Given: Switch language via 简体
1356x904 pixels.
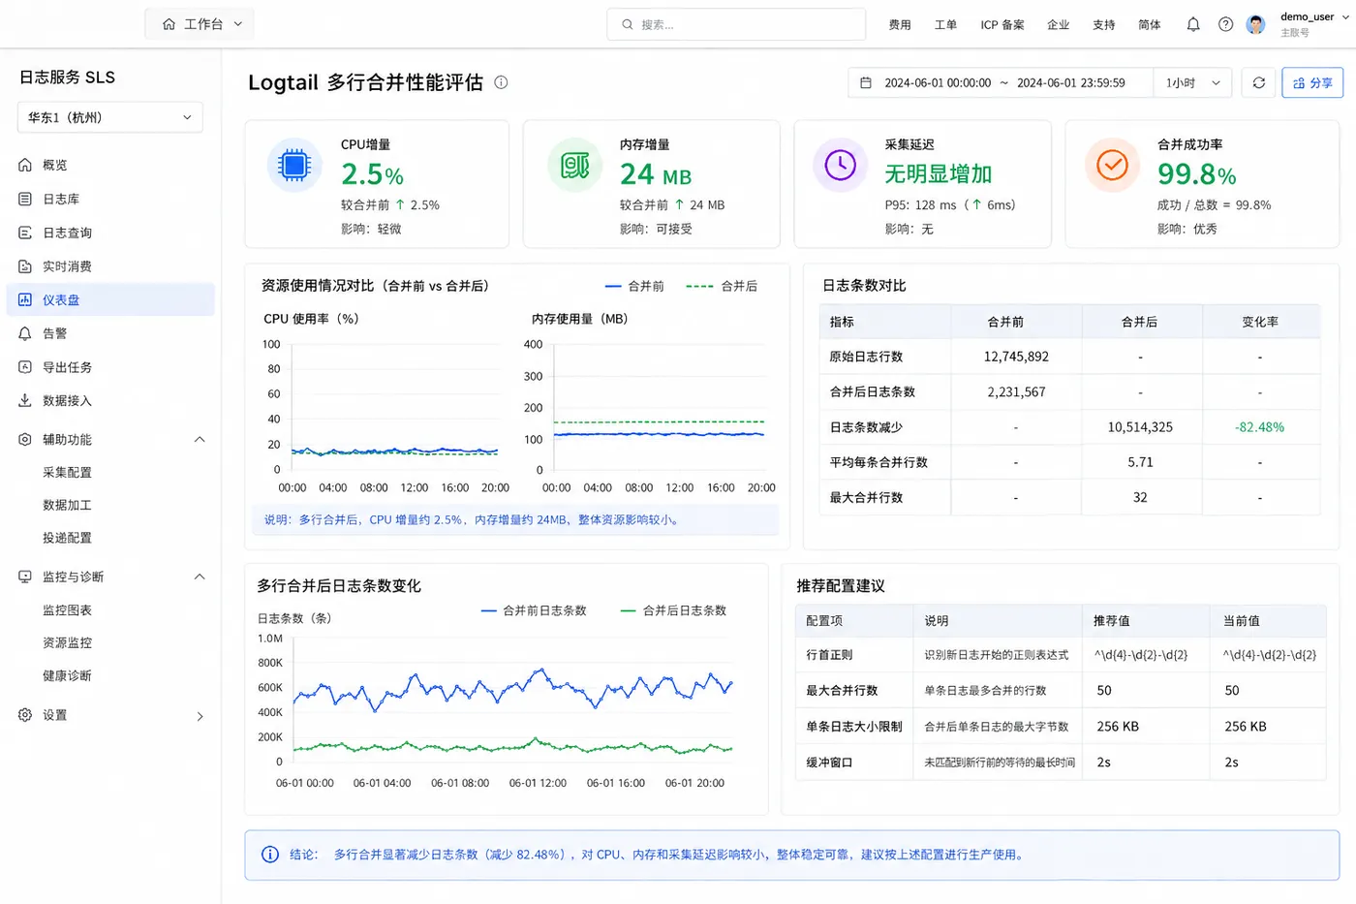Looking at the screenshot, I should (x=1150, y=25).
